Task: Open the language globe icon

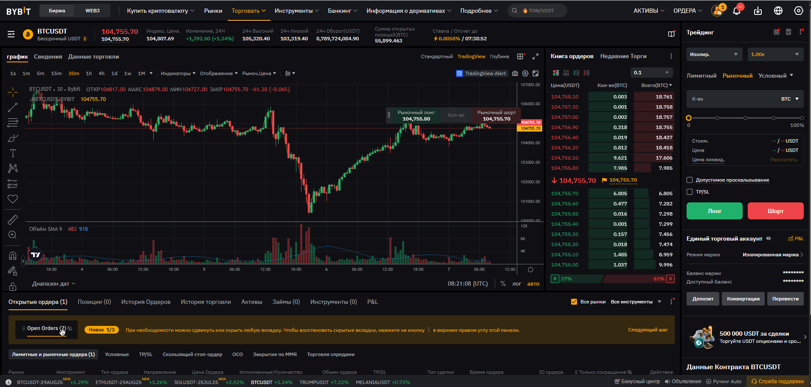Action: point(778,11)
